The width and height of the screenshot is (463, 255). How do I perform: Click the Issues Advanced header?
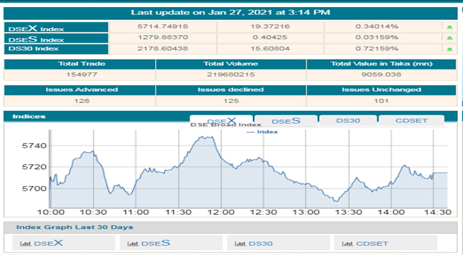tap(81, 89)
